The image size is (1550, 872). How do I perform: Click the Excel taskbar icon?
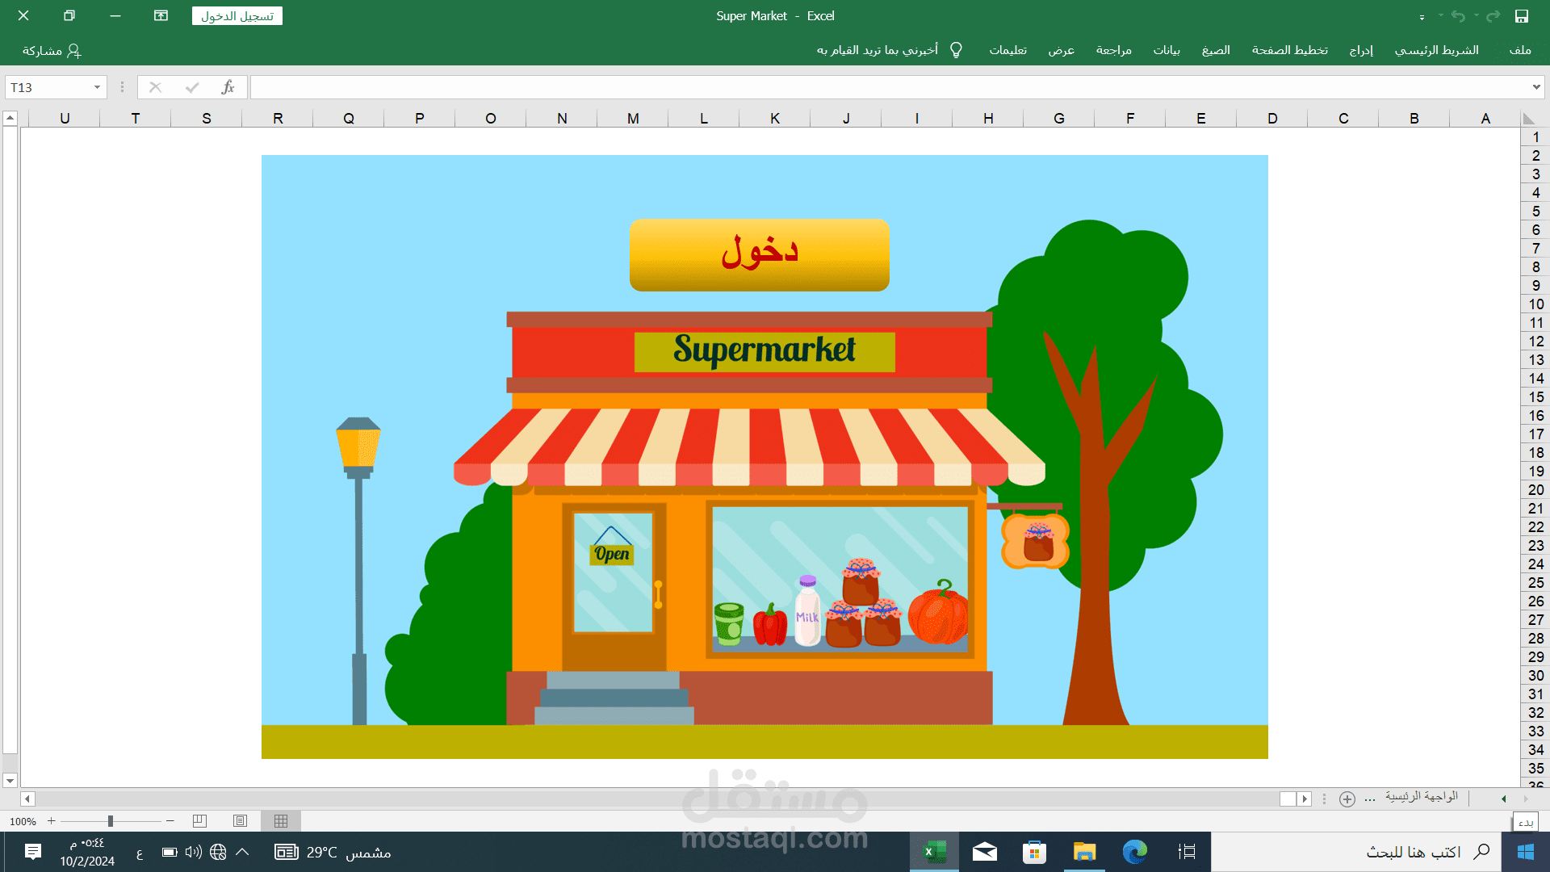934,852
